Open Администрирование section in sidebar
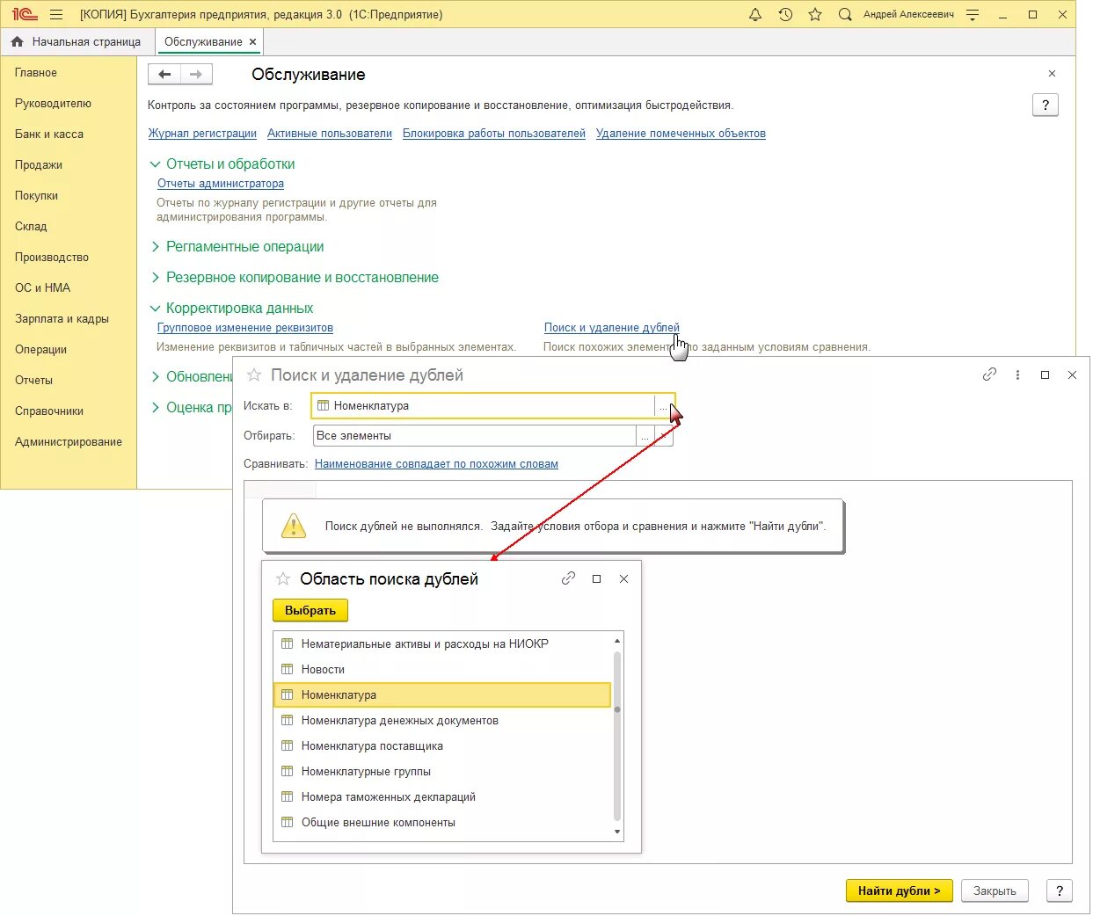Screen dimensions: 1093x916 (x=69, y=442)
